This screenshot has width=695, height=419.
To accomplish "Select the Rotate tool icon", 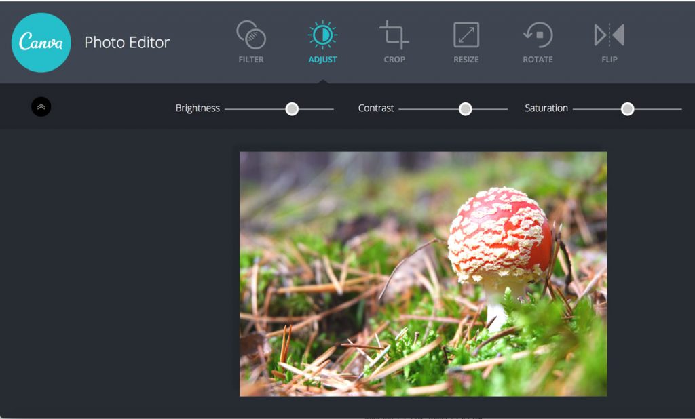I will point(538,35).
